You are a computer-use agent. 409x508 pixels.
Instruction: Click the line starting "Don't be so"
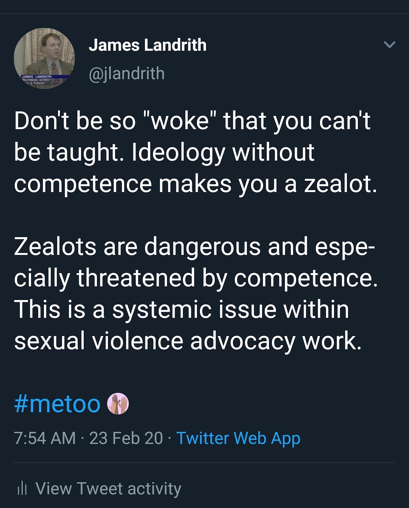[x=192, y=121]
